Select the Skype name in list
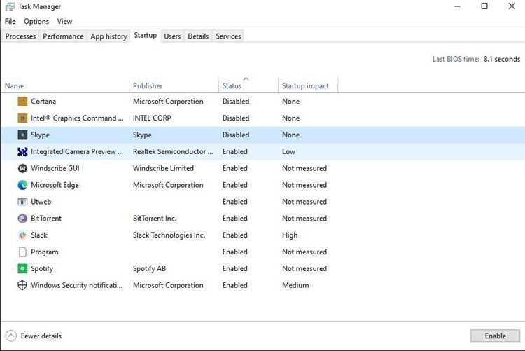 click(40, 135)
